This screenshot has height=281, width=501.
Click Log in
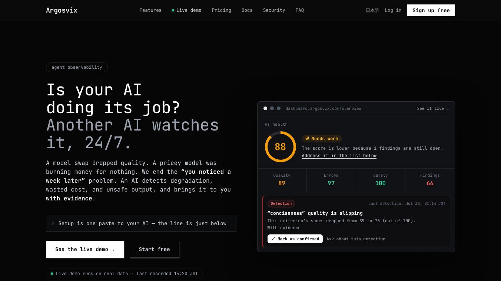[393, 10]
